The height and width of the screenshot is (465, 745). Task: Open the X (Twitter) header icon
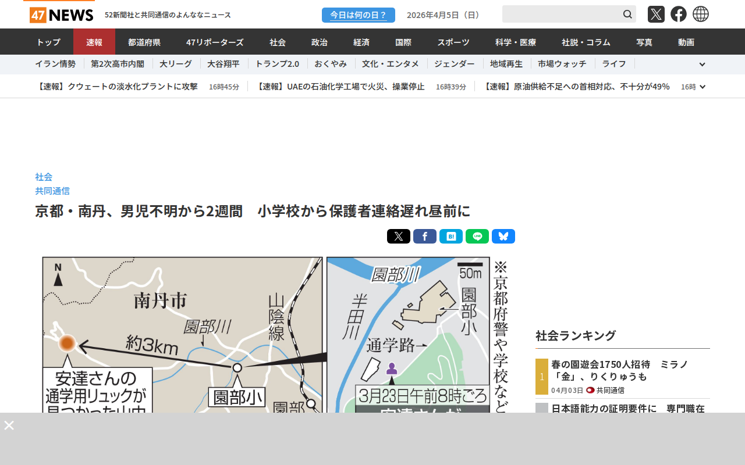pyautogui.click(x=656, y=15)
